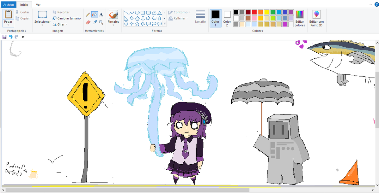Screen dimensions: 379x193
Task: Click Cambiar tamaño resize button
Action: coord(67,18)
